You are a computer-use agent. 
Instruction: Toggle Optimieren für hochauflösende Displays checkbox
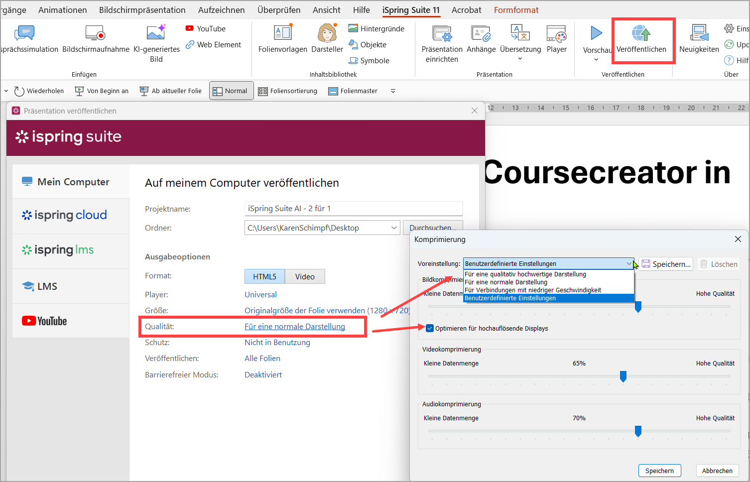(x=430, y=328)
